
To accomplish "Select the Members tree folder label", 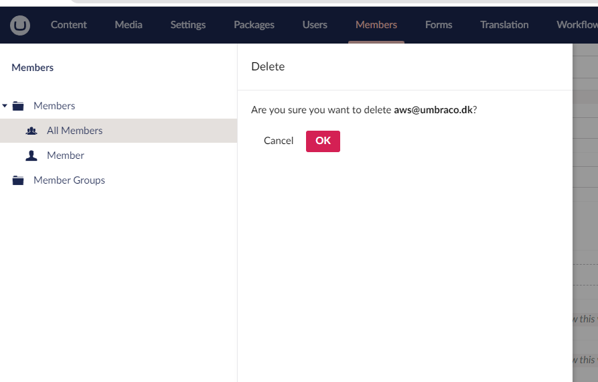I will pos(54,106).
